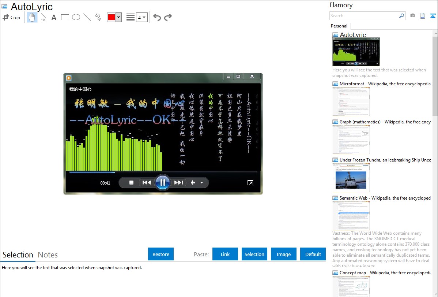Skip to next track

point(178,183)
